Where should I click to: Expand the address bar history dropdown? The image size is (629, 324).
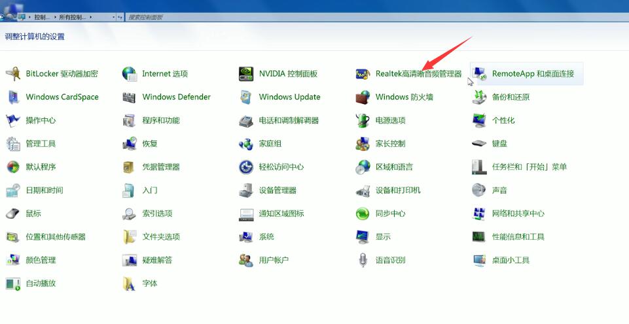point(113,17)
